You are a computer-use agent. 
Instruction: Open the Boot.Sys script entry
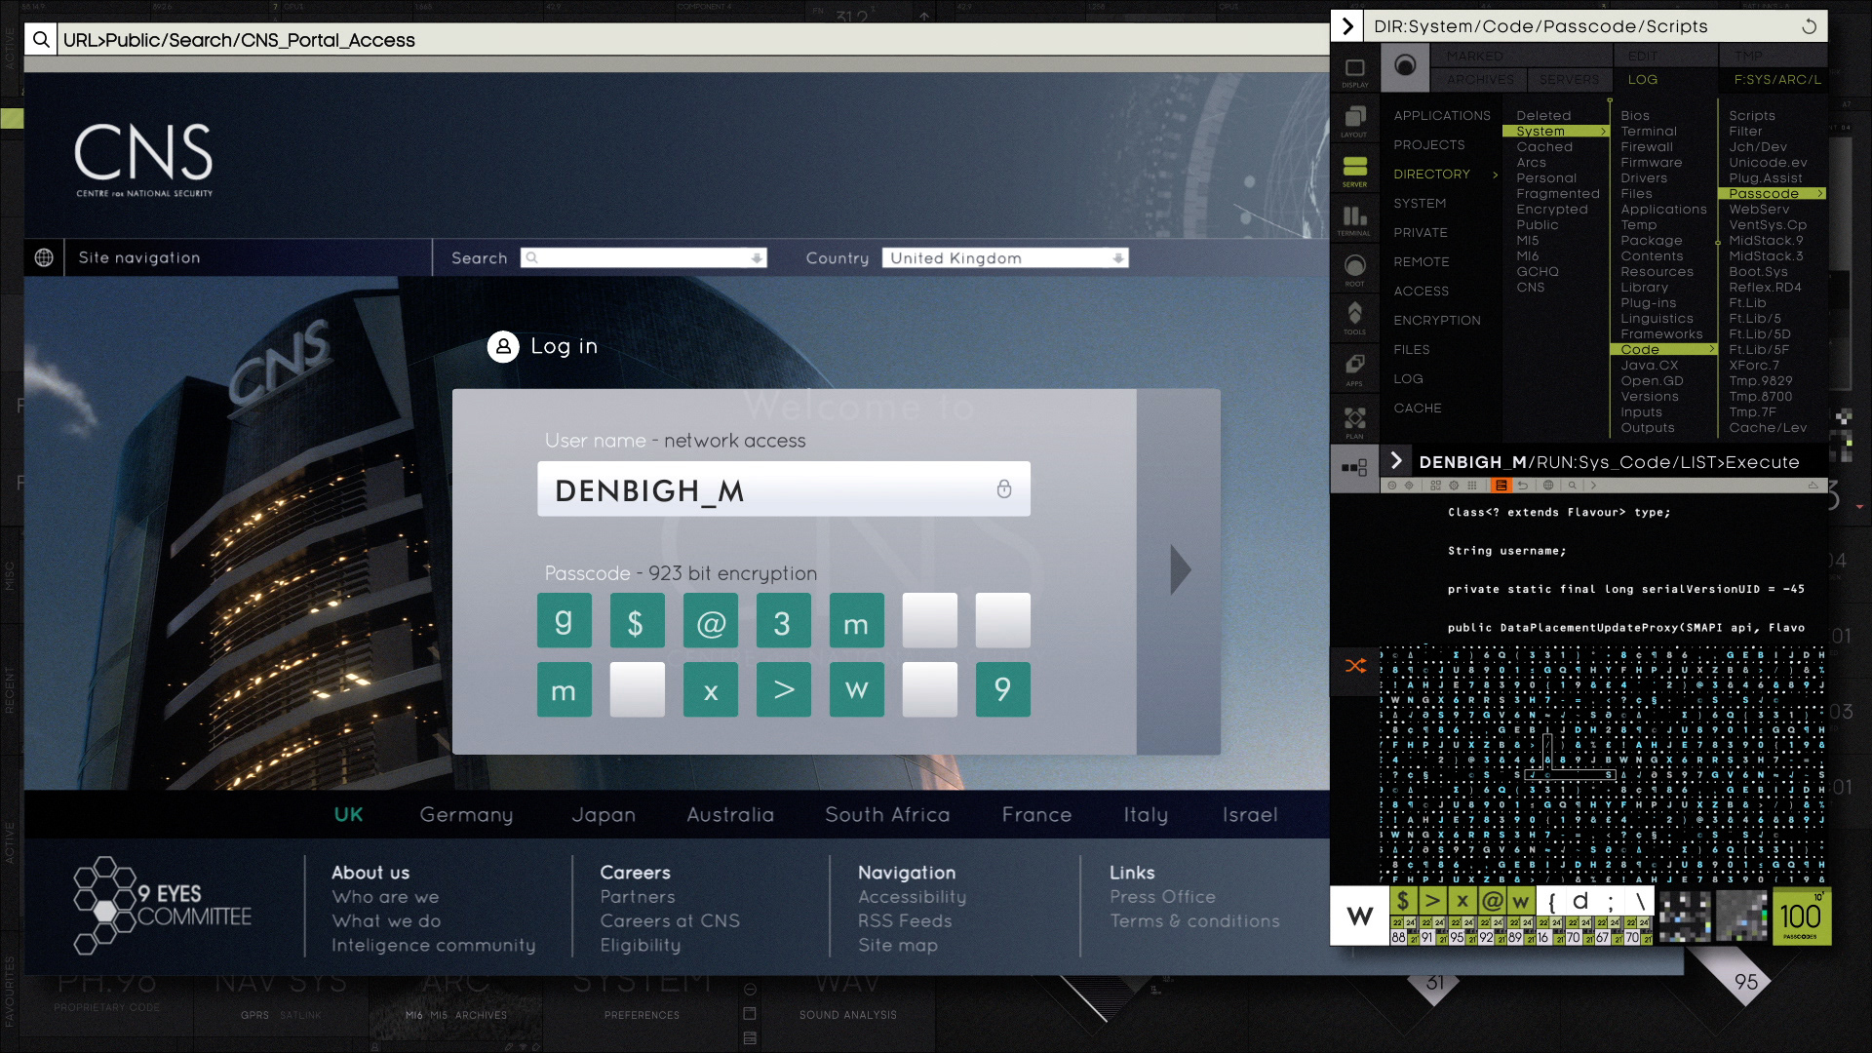point(1758,272)
